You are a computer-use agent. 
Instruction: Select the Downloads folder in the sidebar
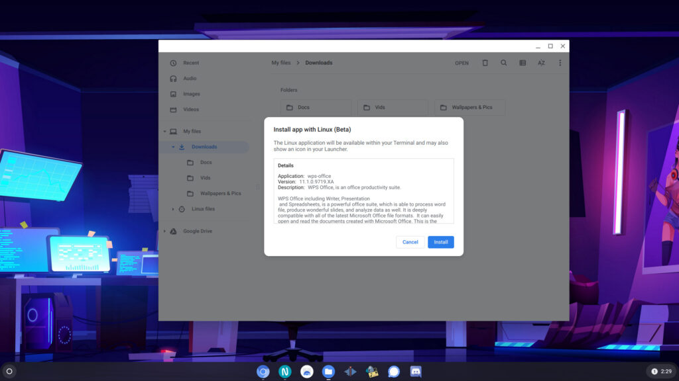coord(204,147)
